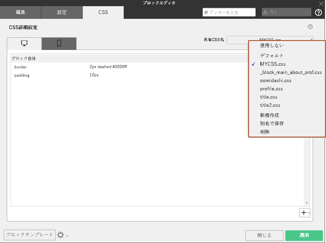
Task: Click the anchor input field
Action: pos(229,12)
